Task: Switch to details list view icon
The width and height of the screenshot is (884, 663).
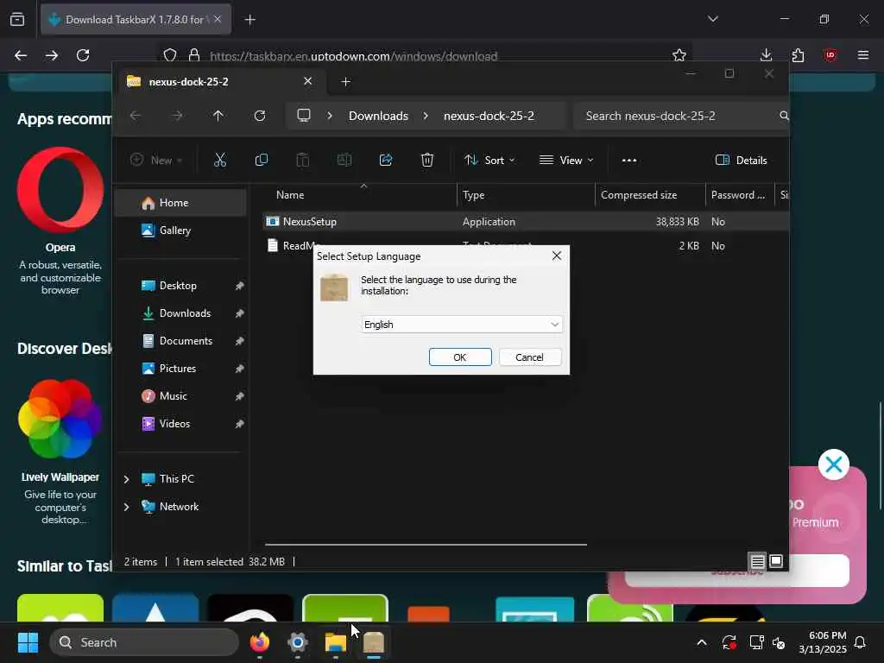Action: click(x=757, y=561)
